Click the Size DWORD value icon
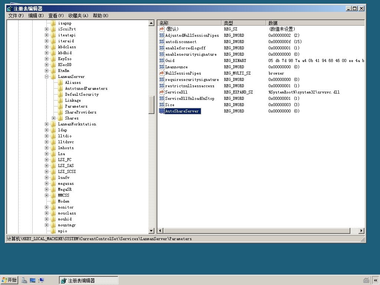 (162, 105)
